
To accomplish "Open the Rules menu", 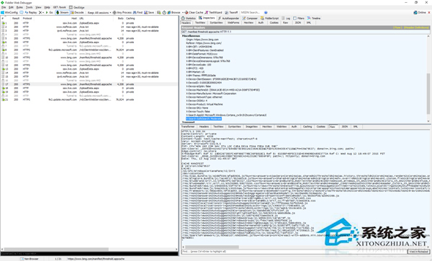I will (x=20, y=7).
